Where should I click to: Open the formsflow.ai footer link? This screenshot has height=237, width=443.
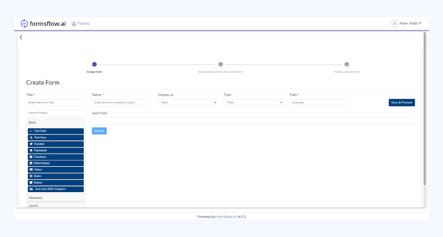(226, 216)
